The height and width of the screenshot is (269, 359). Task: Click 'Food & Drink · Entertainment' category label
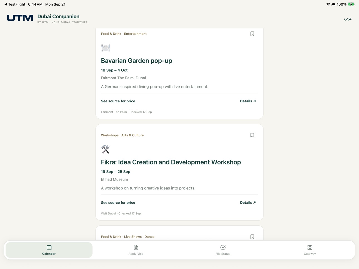click(124, 34)
